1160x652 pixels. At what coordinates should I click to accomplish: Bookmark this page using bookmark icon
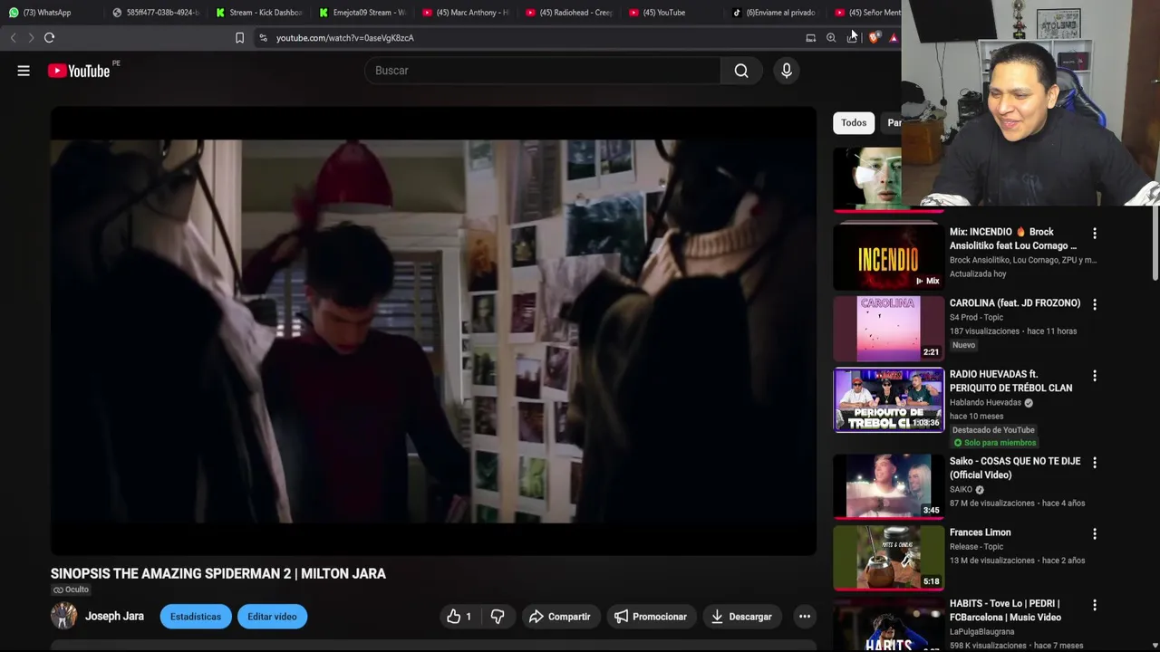239,38
